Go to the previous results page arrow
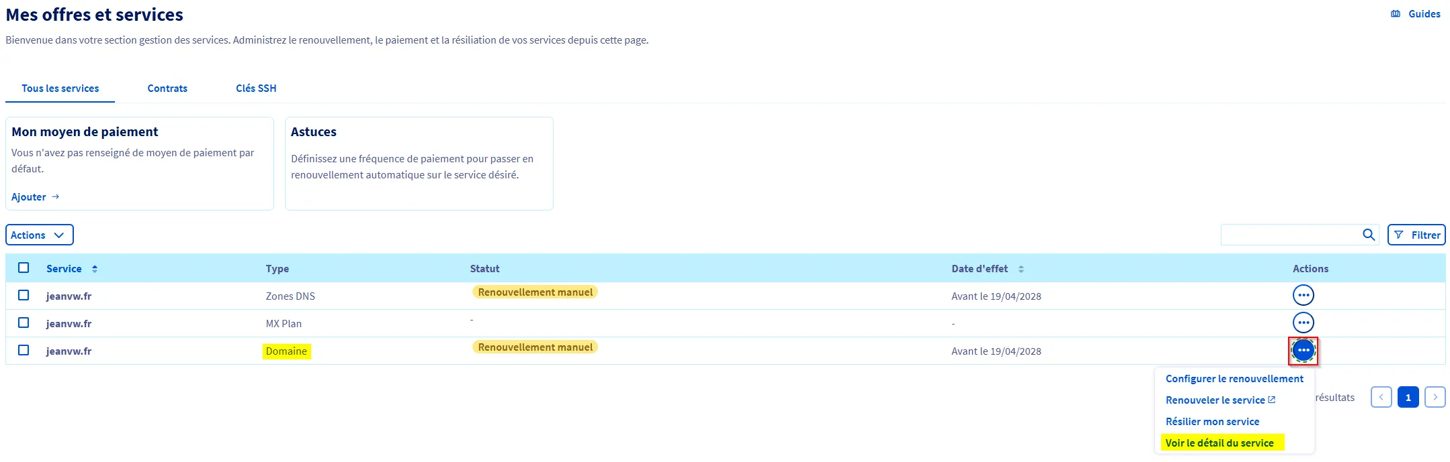The height and width of the screenshot is (462, 1450). tap(1381, 397)
